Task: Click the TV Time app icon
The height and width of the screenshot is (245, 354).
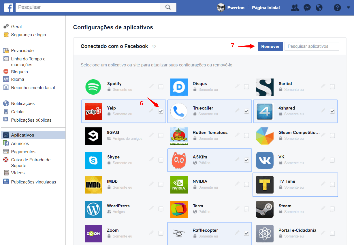Action: (265, 185)
